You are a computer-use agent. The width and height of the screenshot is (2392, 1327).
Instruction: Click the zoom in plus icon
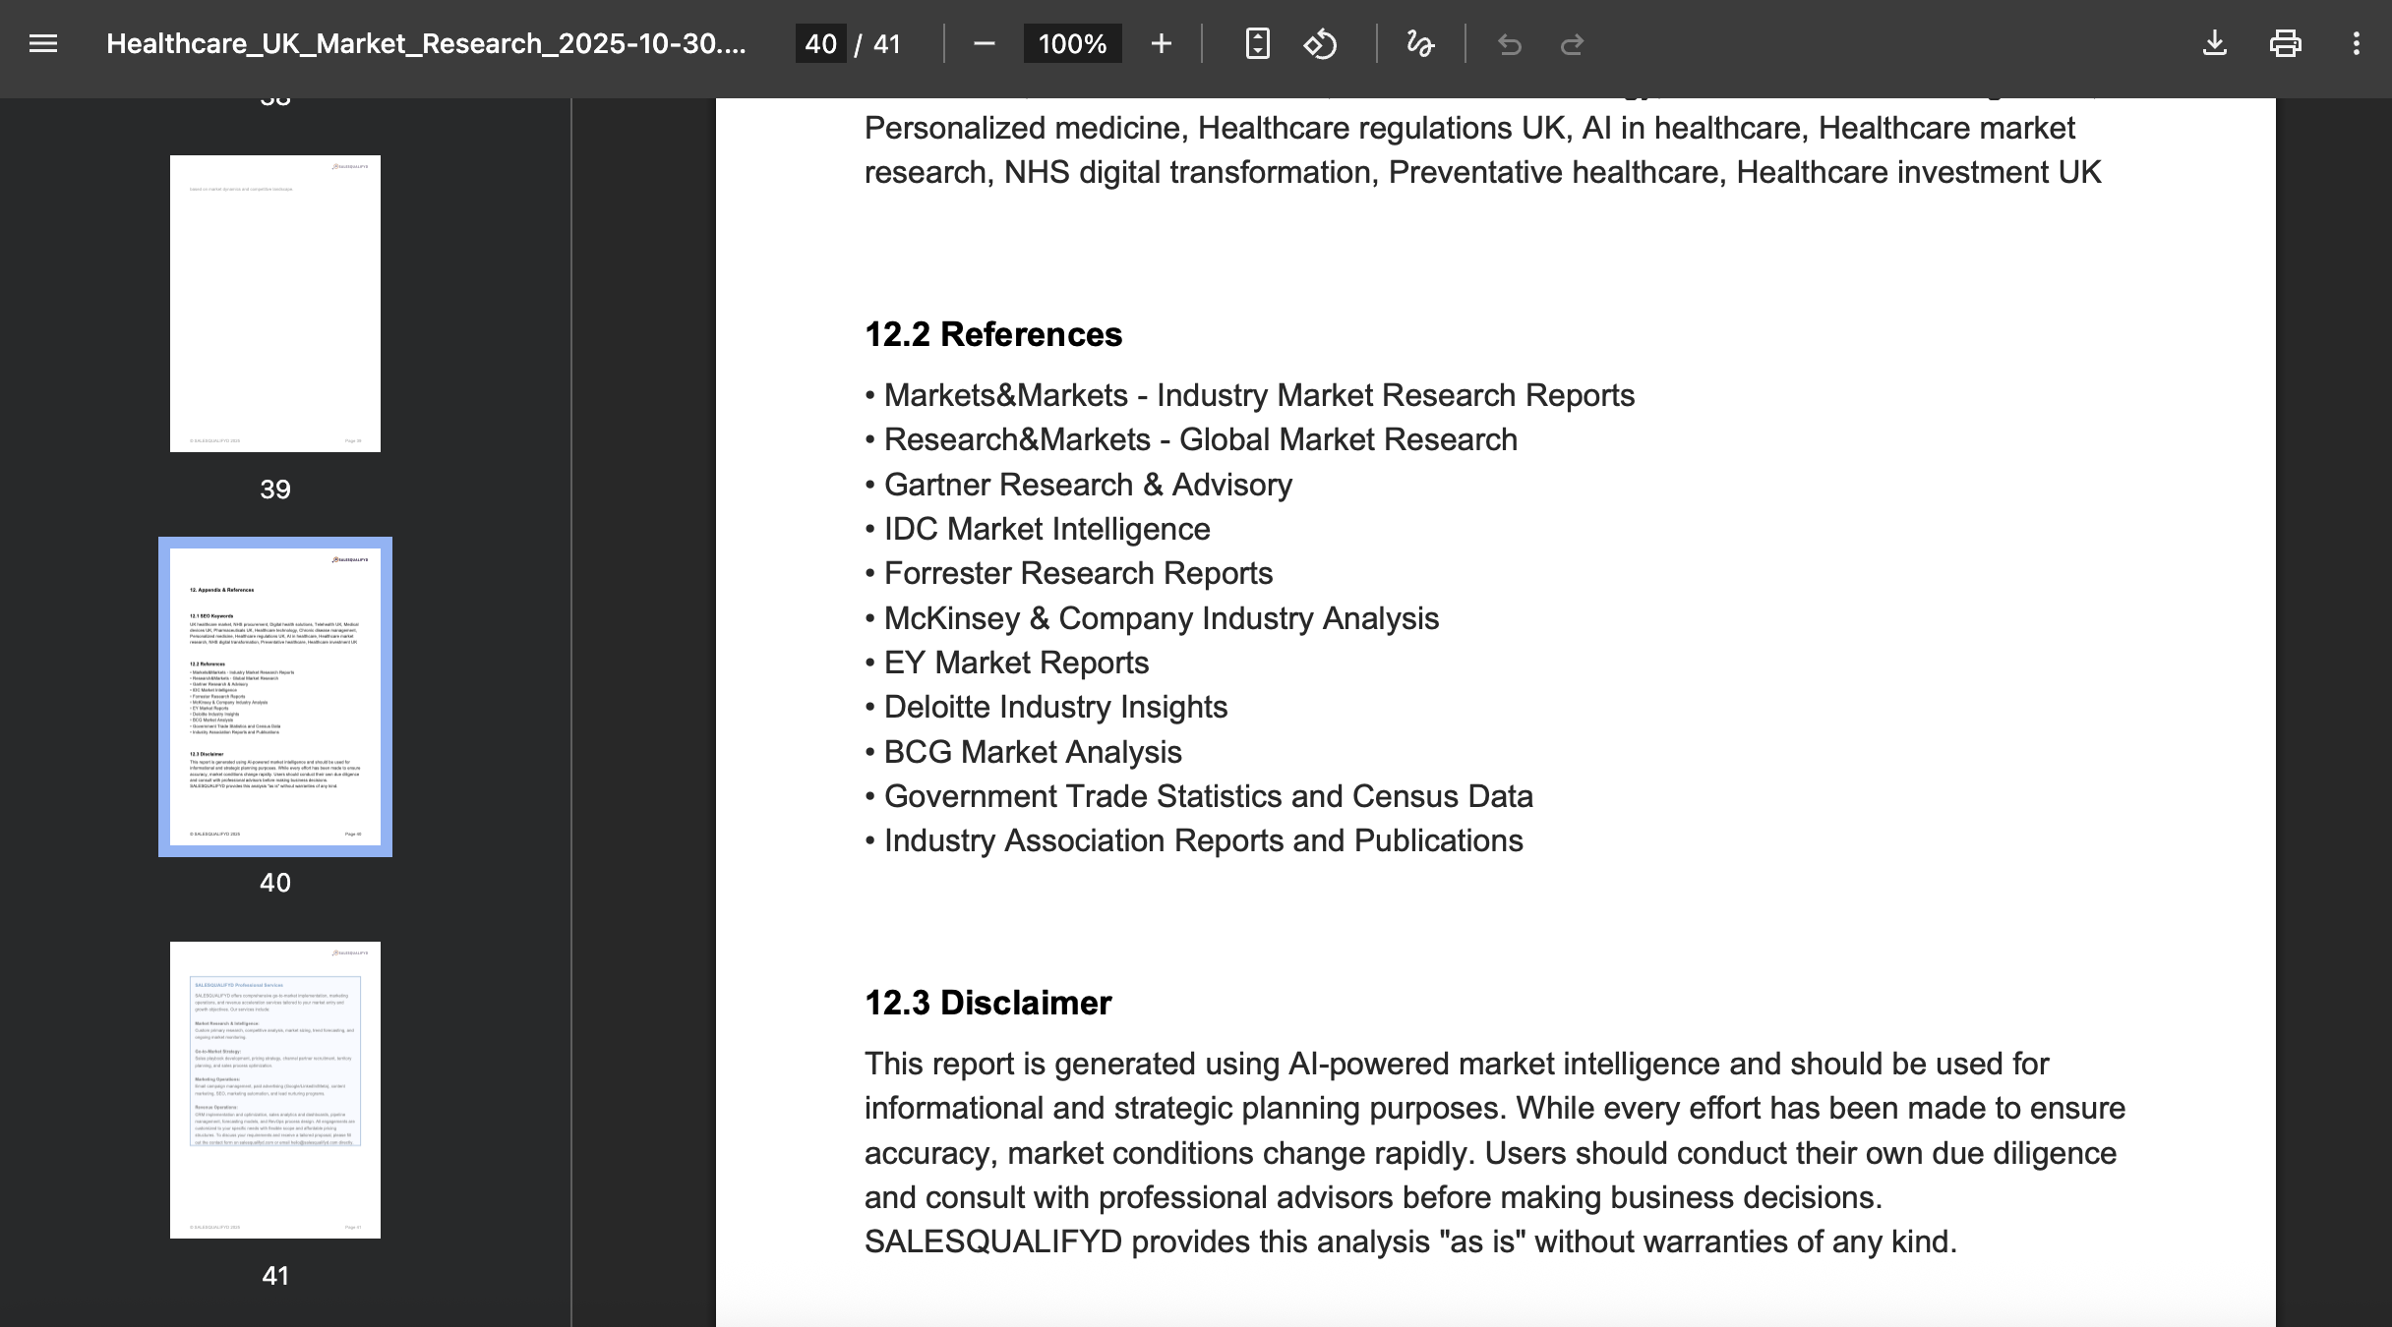(1161, 44)
